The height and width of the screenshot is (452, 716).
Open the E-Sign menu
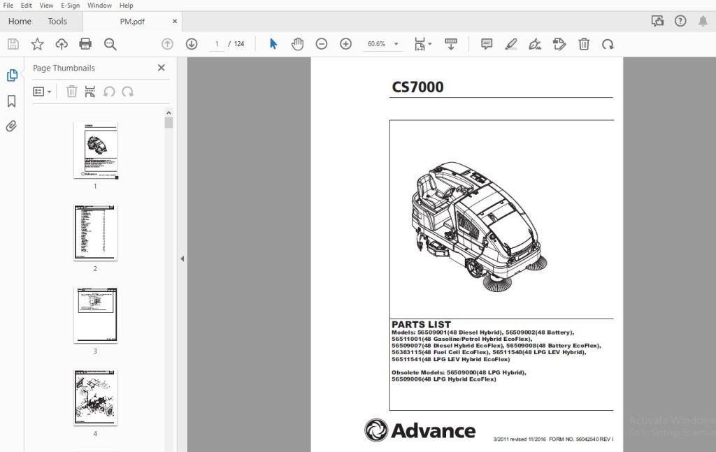point(71,6)
